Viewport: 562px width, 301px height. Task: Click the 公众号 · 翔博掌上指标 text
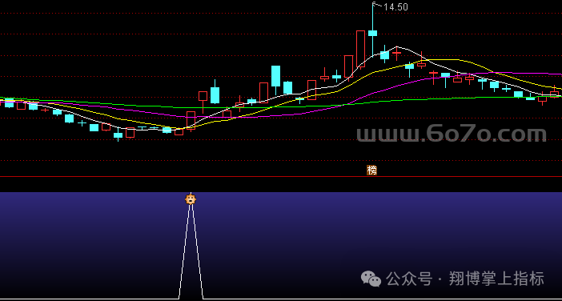click(465, 279)
